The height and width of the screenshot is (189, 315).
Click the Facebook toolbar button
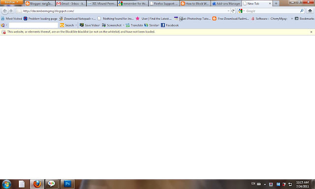click(170, 25)
